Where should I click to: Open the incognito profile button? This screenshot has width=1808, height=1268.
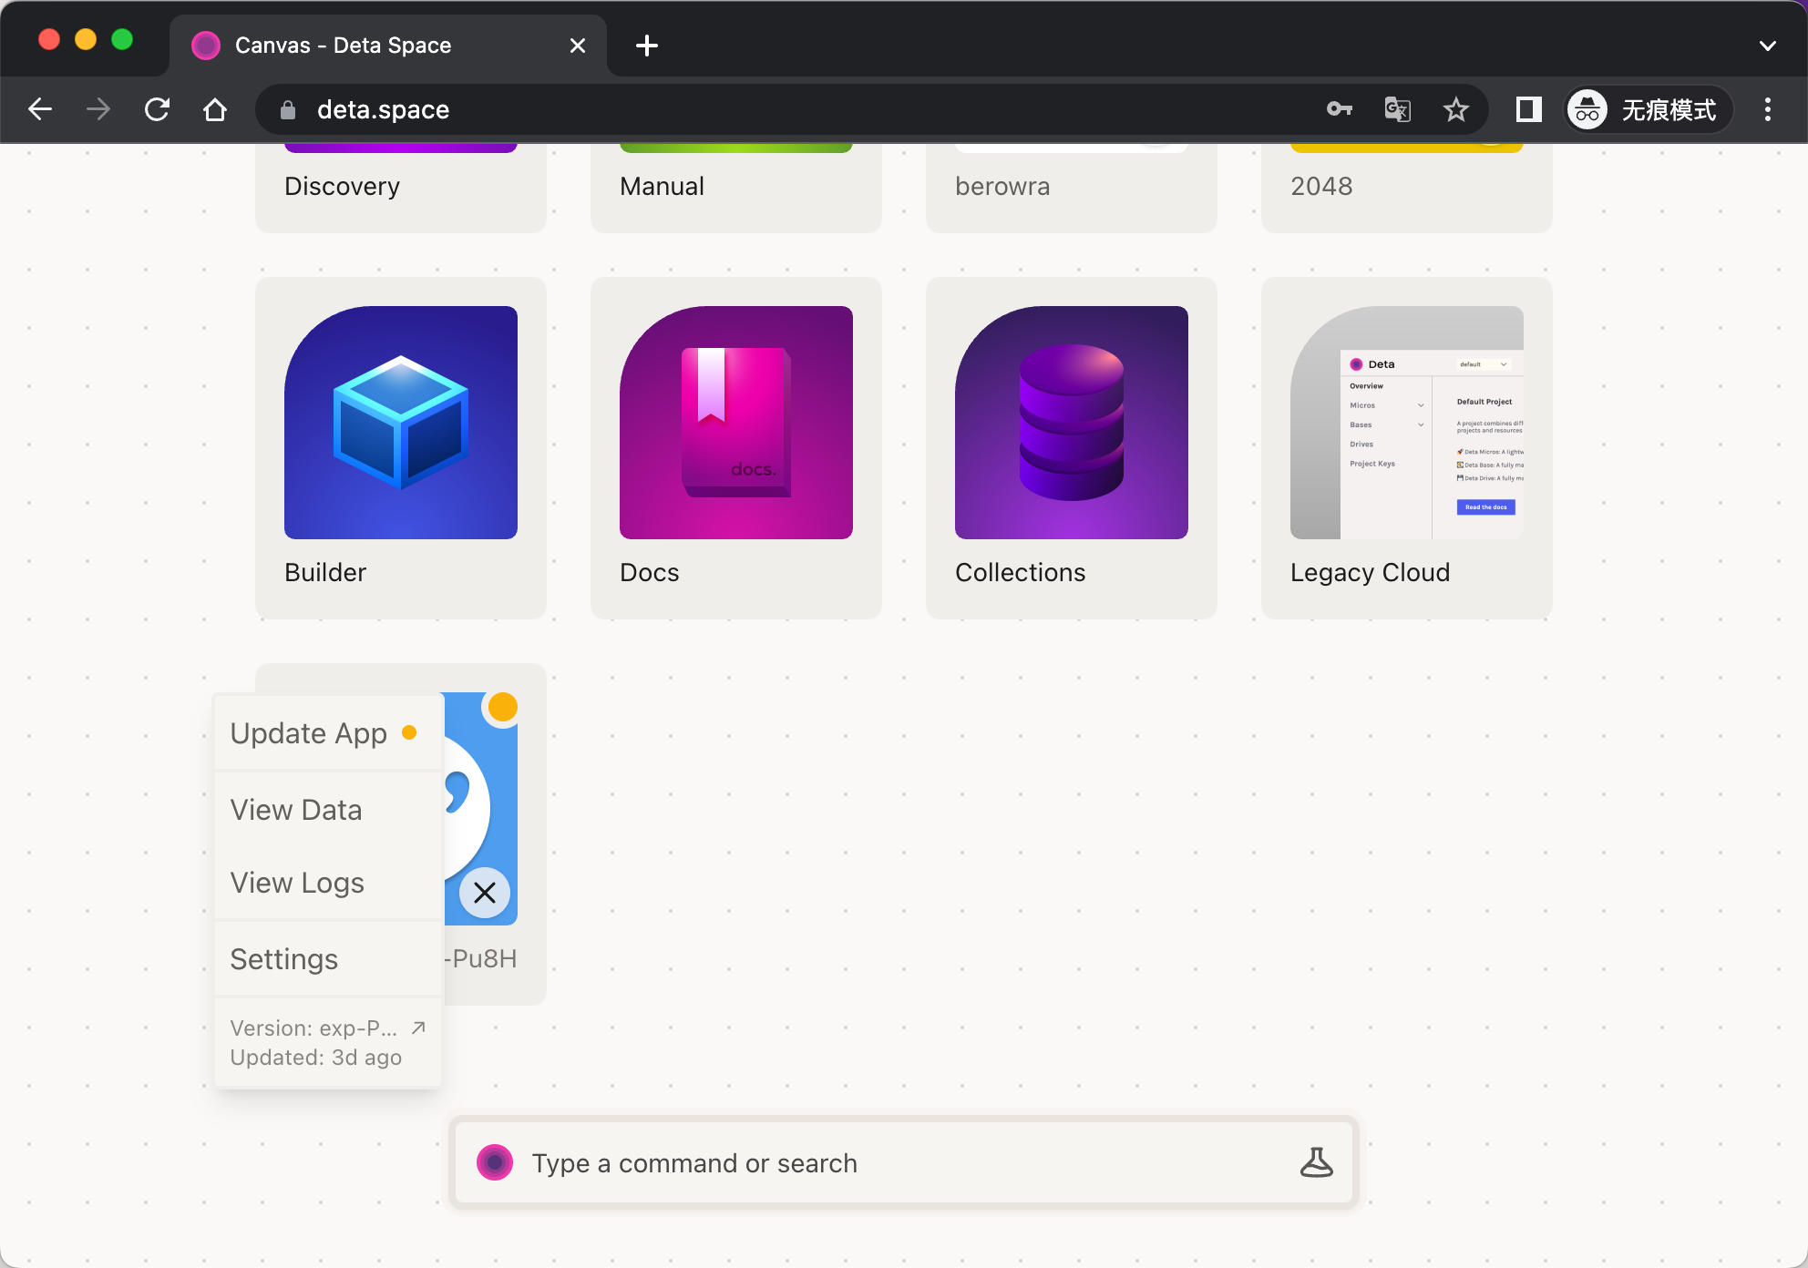click(1648, 109)
